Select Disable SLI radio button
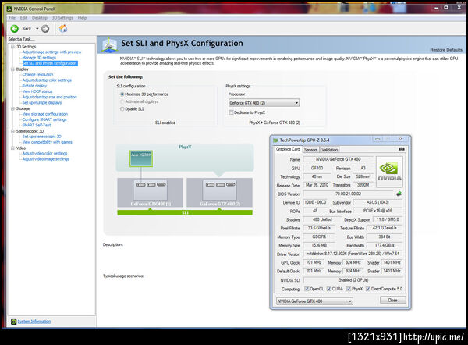 point(122,109)
